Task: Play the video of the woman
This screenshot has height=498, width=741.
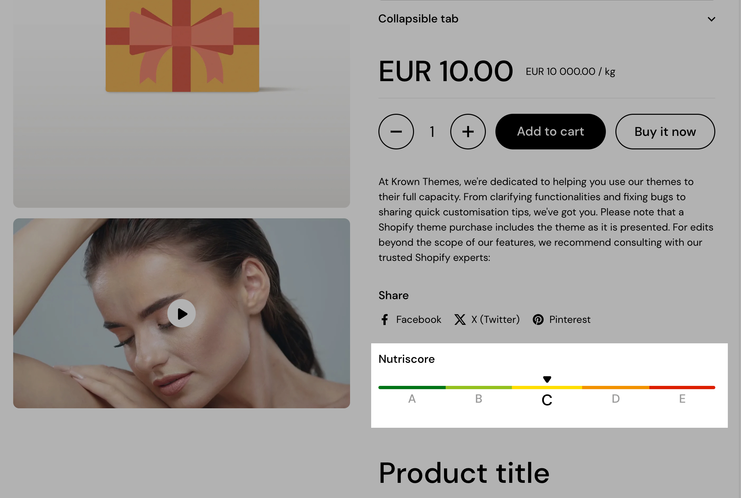Action: (182, 313)
